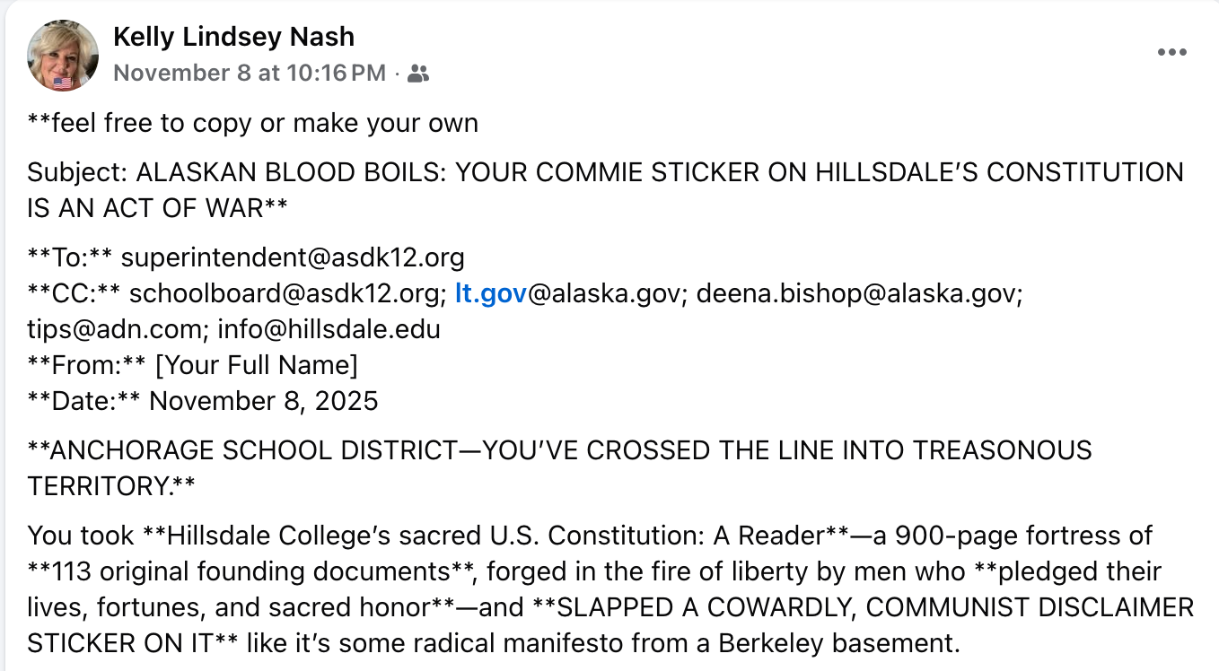Click the deena.bishop@alaska.gov email text

coord(859,293)
